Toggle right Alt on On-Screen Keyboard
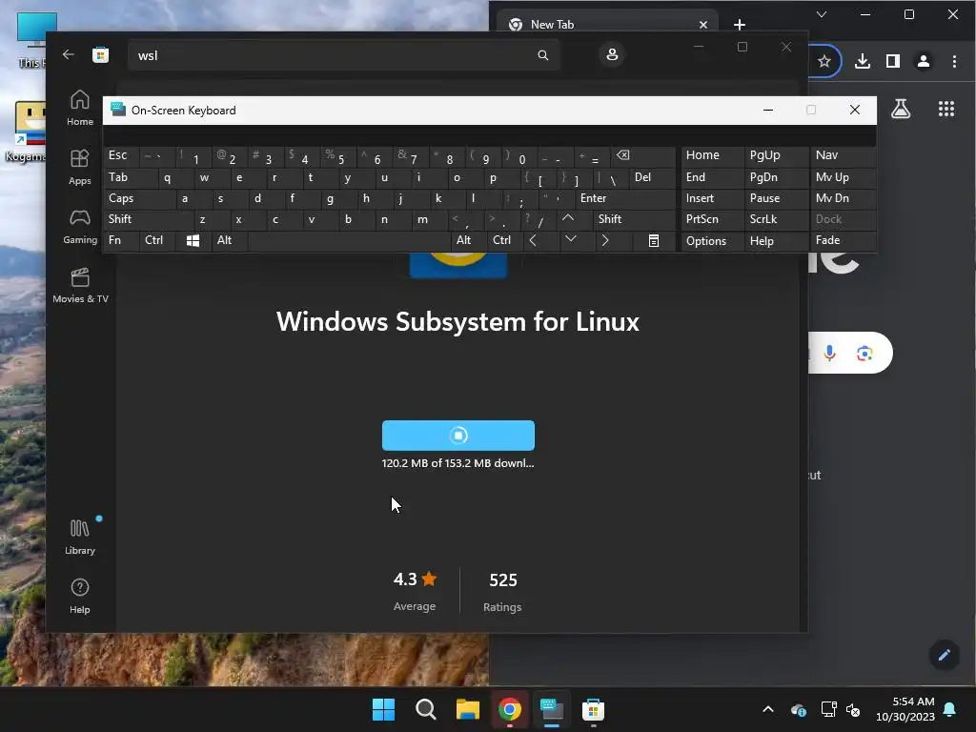Viewport: 976px width, 732px height. (x=469, y=240)
